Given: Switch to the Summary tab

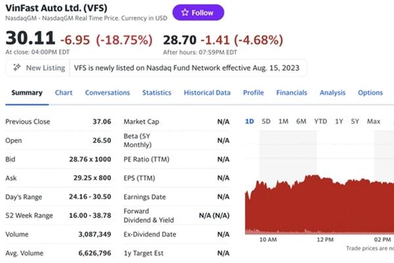Looking at the screenshot, I should (x=27, y=93).
